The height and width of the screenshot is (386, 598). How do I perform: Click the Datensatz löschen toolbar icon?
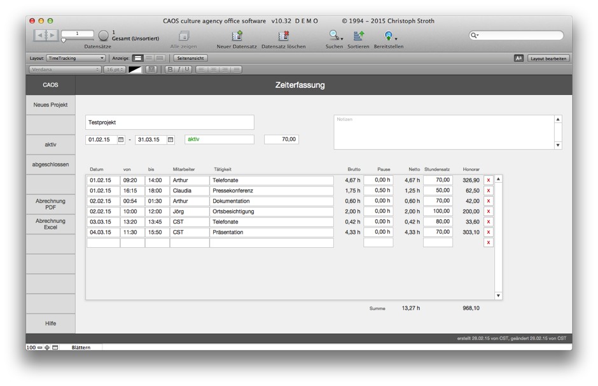coord(283,36)
